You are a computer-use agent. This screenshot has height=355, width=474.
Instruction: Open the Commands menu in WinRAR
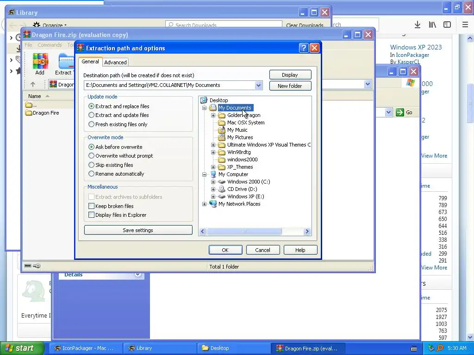50,45
